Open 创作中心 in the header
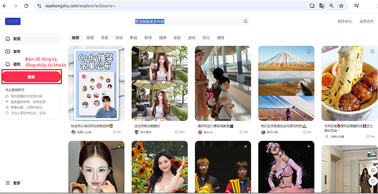Image resolution: width=378 pixels, height=194 pixels. [345, 21]
